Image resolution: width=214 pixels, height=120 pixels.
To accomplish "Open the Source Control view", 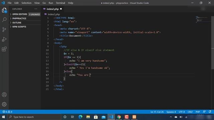I will (x=4, y=30).
